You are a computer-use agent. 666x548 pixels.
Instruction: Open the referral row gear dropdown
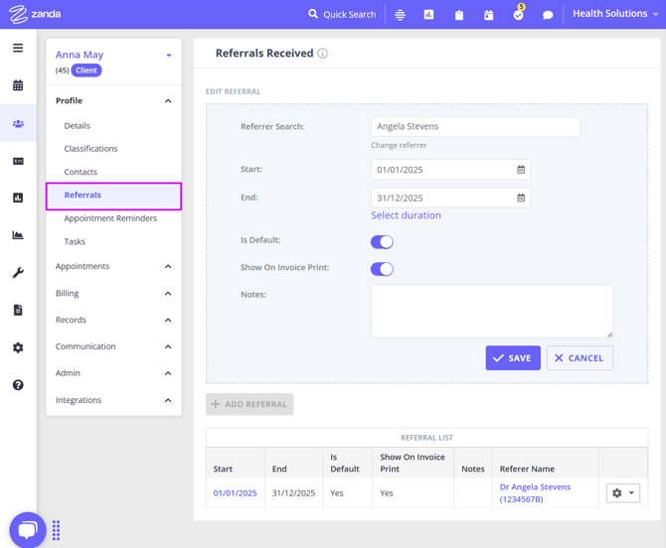tap(622, 493)
